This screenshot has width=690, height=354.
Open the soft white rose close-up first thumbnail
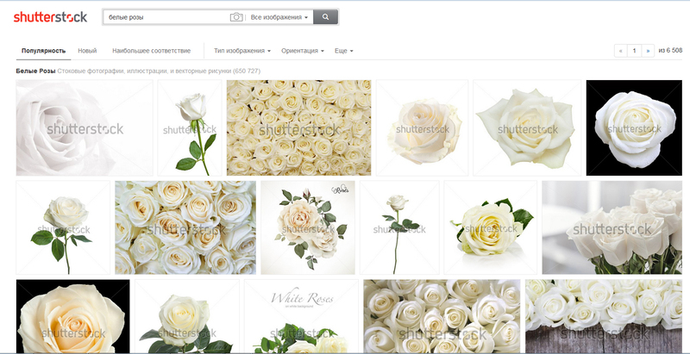[85, 127]
